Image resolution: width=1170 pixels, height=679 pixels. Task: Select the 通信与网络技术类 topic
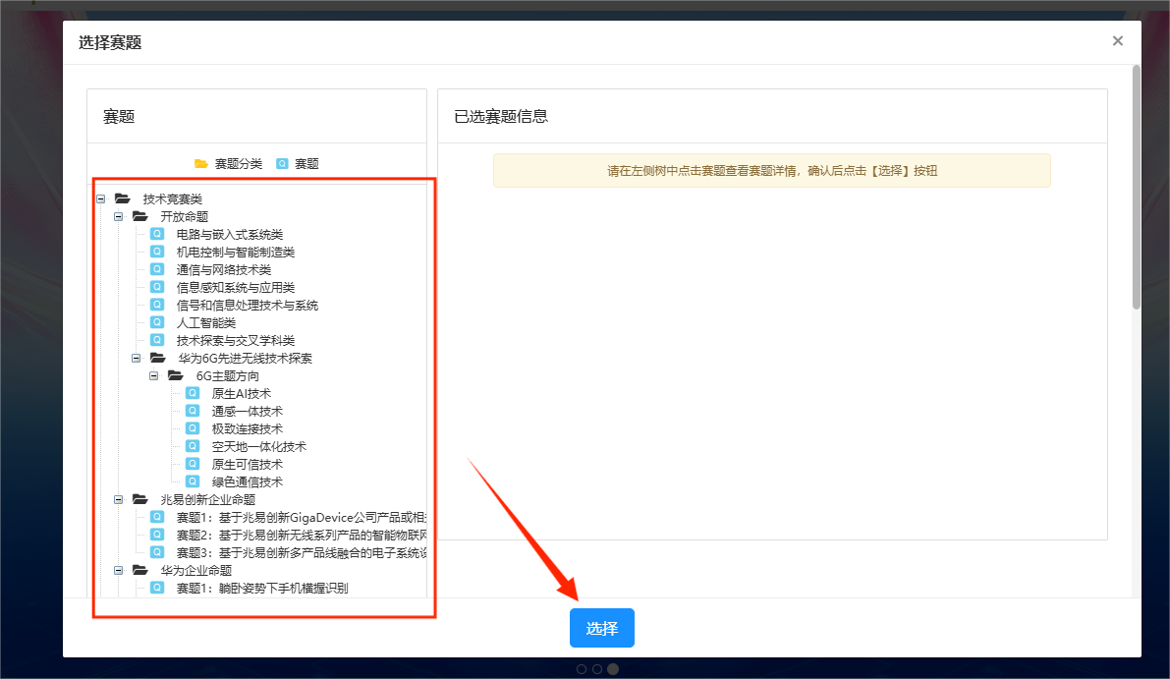click(x=223, y=269)
